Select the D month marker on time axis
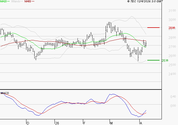 (28, 123)
